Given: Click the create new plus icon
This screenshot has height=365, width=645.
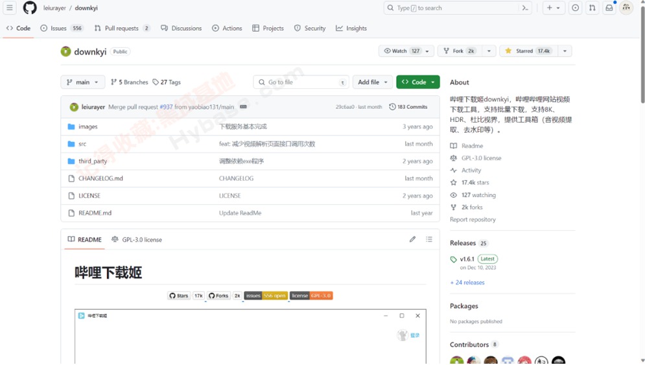Looking at the screenshot, I should [550, 8].
